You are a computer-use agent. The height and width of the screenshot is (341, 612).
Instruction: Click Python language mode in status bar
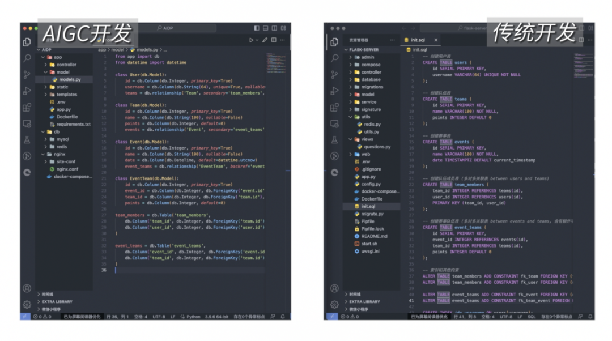click(193, 317)
